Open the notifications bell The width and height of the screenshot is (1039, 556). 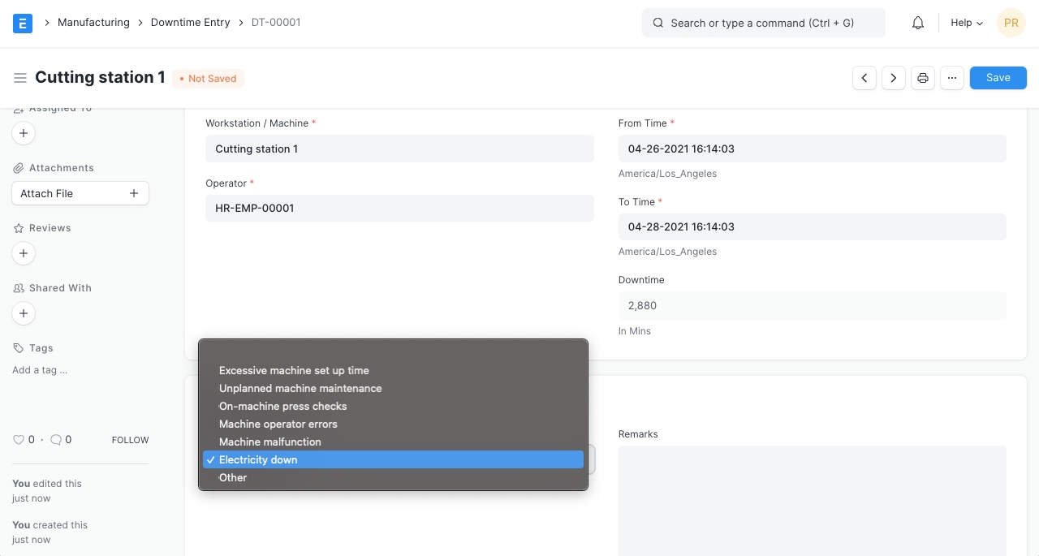[918, 23]
